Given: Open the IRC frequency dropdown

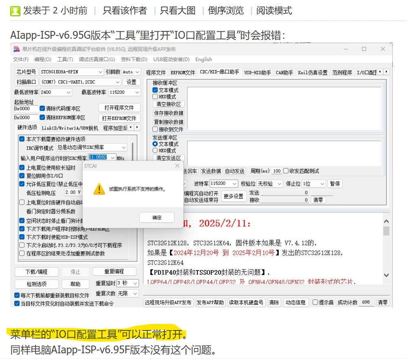Looking at the screenshot, I should (x=113, y=157).
